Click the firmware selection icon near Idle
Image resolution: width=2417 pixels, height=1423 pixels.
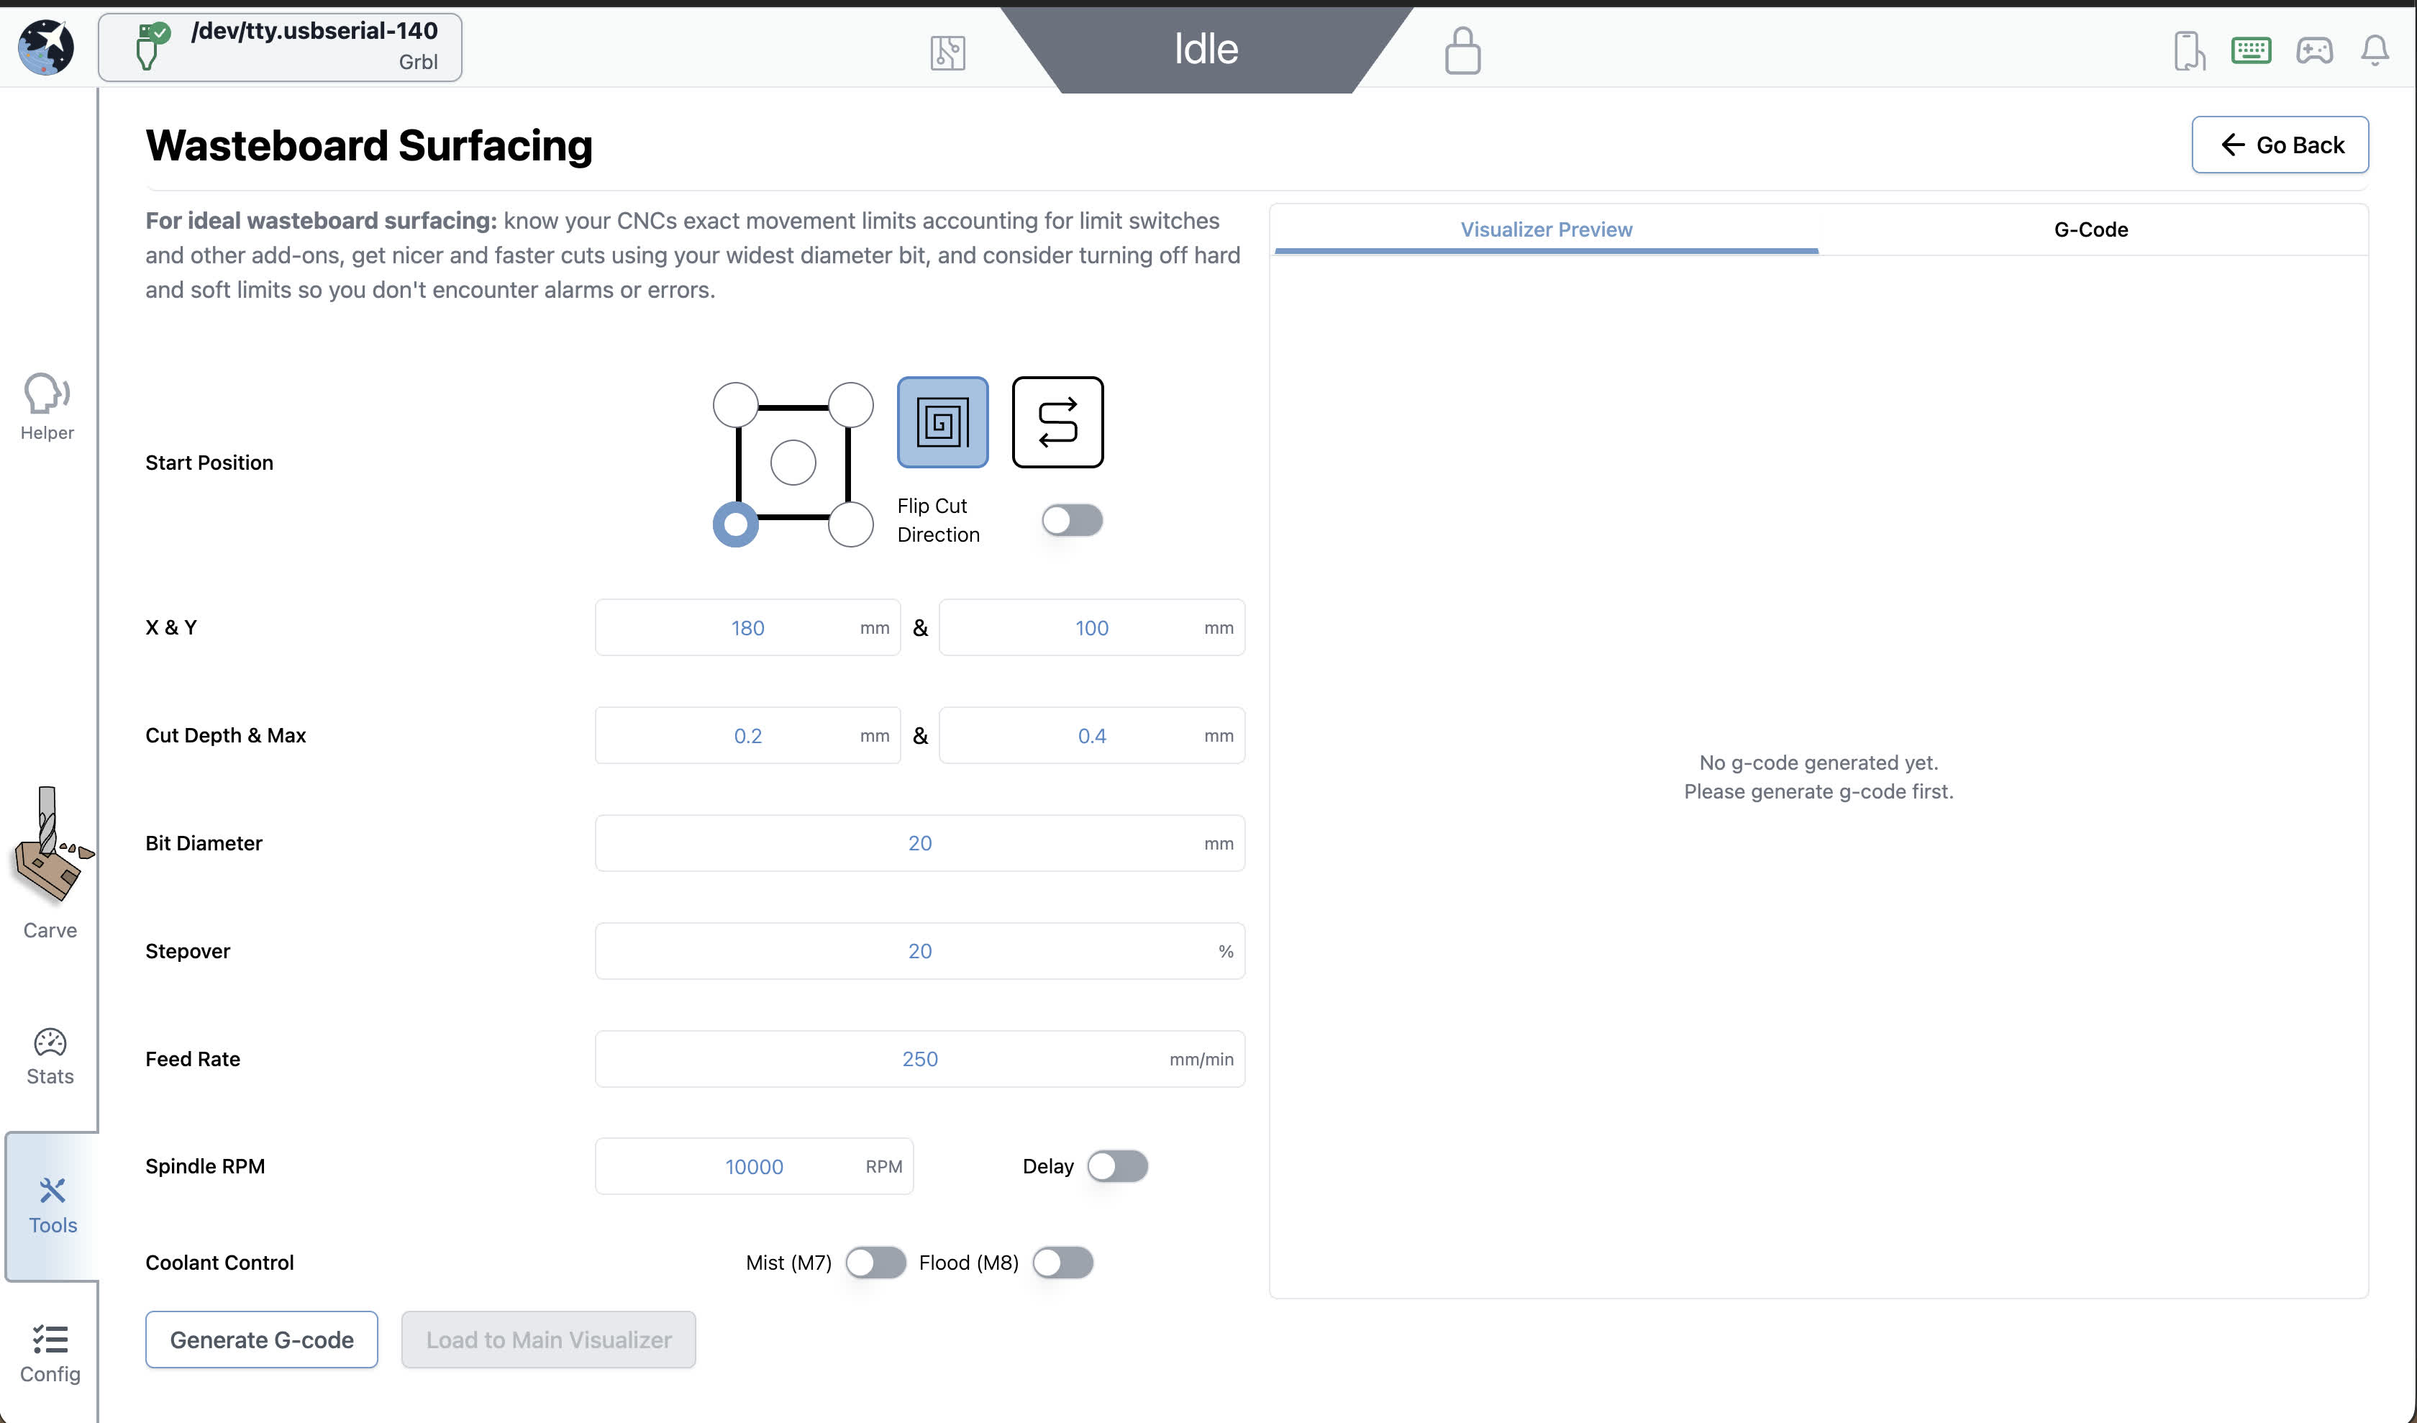pyautogui.click(x=947, y=52)
